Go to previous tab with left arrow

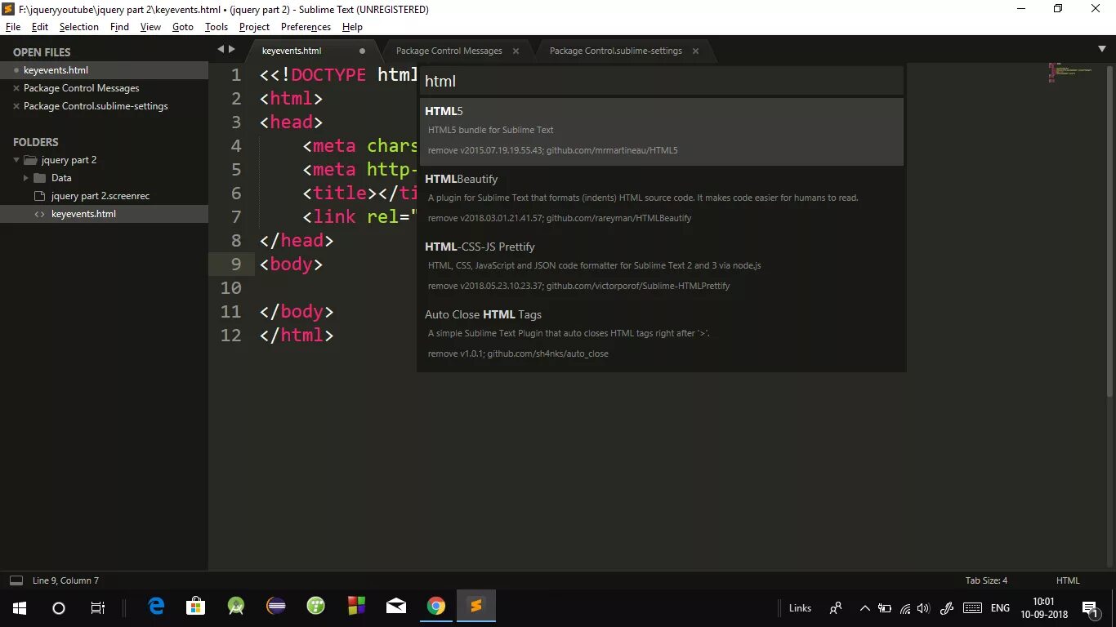click(221, 50)
